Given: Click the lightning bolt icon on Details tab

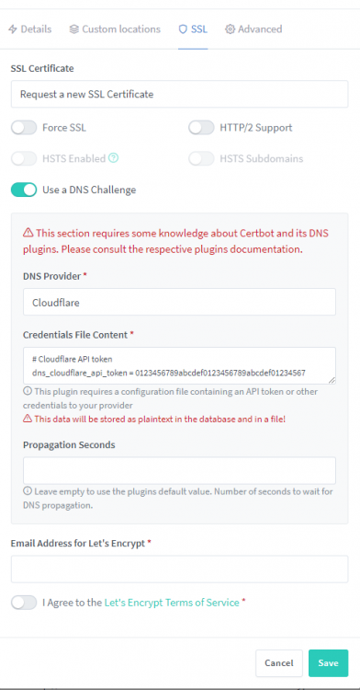Looking at the screenshot, I should coord(13,29).
